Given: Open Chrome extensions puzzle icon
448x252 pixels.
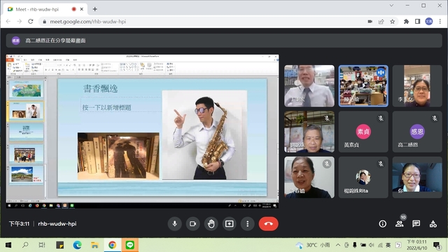Looking at the screenshot, I should click(406, 22).
